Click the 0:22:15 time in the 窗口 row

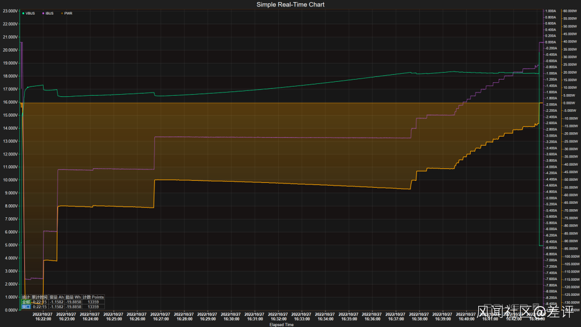40,307
